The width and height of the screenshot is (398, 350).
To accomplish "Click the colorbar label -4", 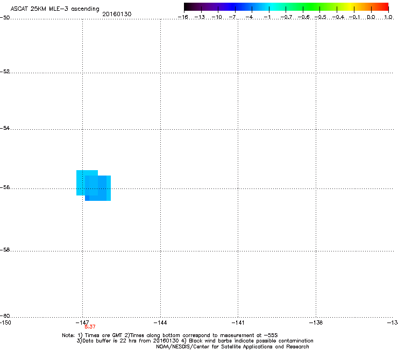I will pos(249,17).
